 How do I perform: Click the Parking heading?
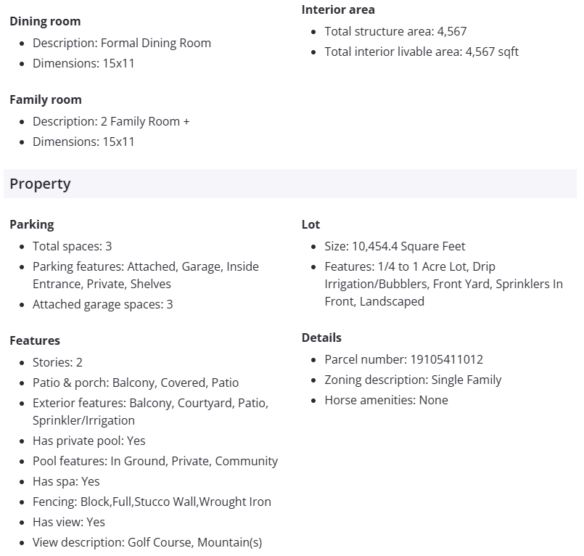click(x=32, y=224)
